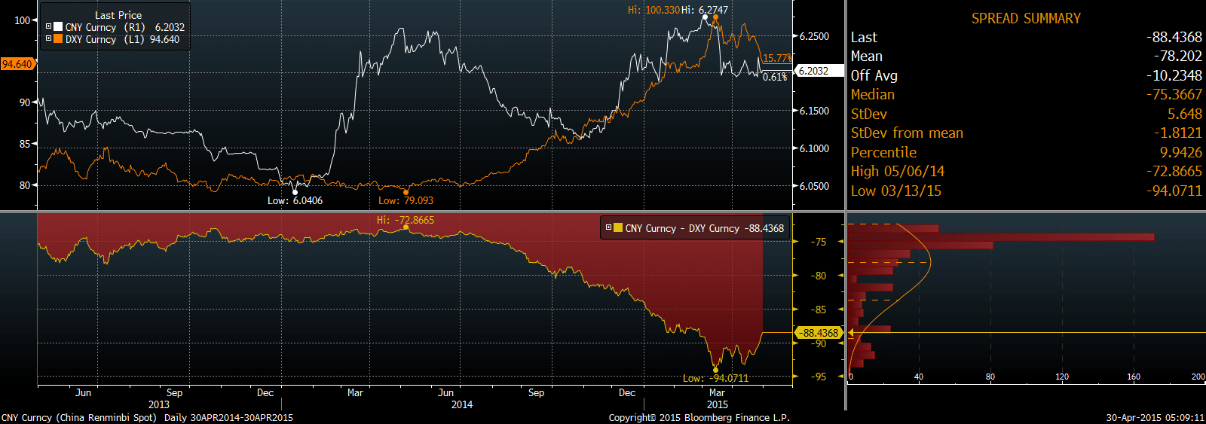The height and width of the screenshot is (424, 1206).
Task: Click the Low: -94.0711 spread marker
Action: (x=715, y=370)
